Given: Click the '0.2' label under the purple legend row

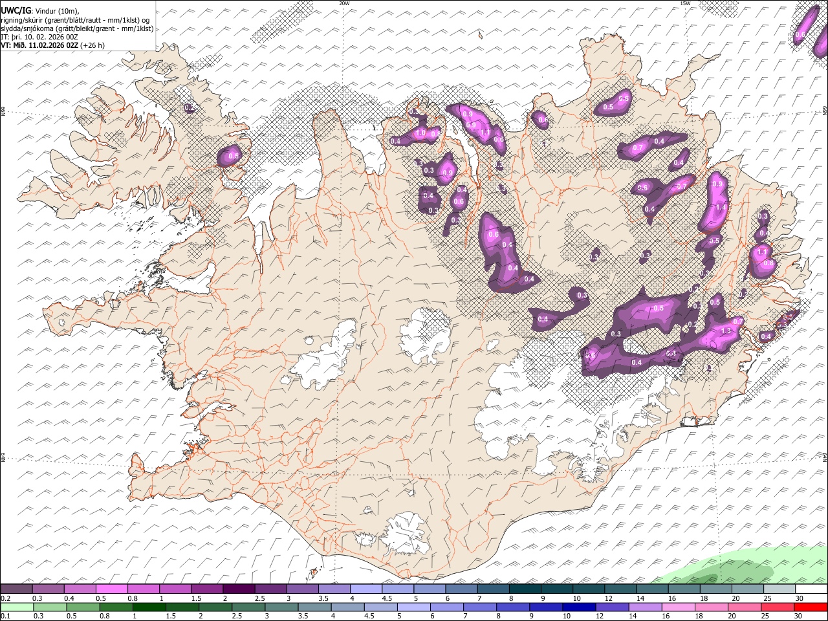Looking at the screenshot, I should (x=5, y=598).
